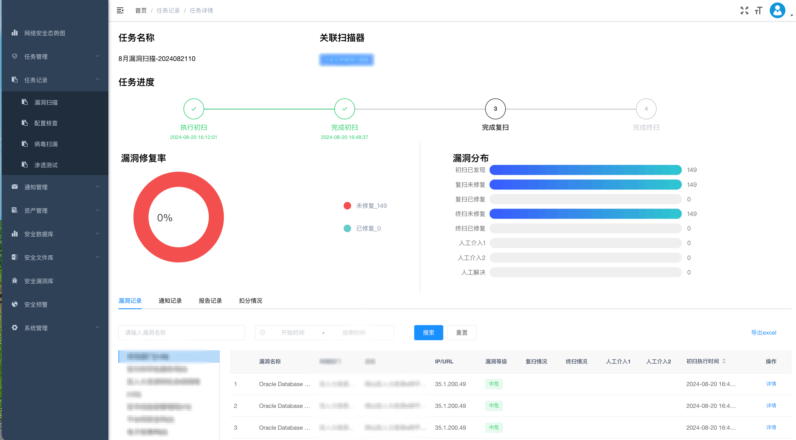Click the user avatar icon

777,11
